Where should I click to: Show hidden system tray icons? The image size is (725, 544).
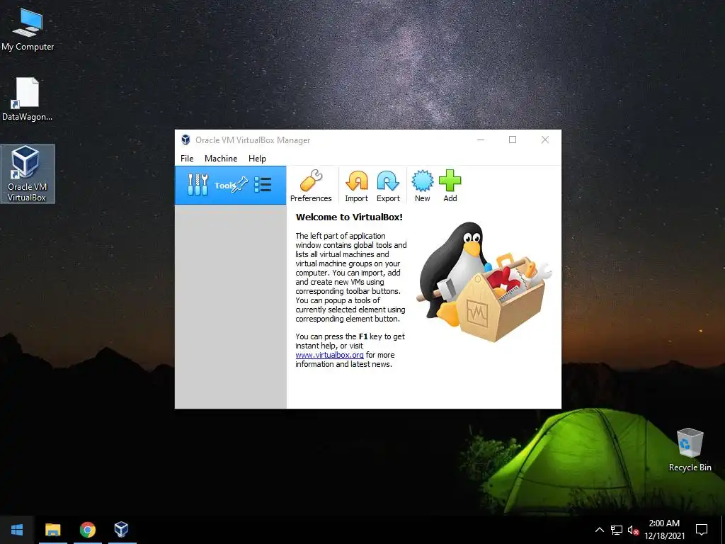tap(599, 530)
